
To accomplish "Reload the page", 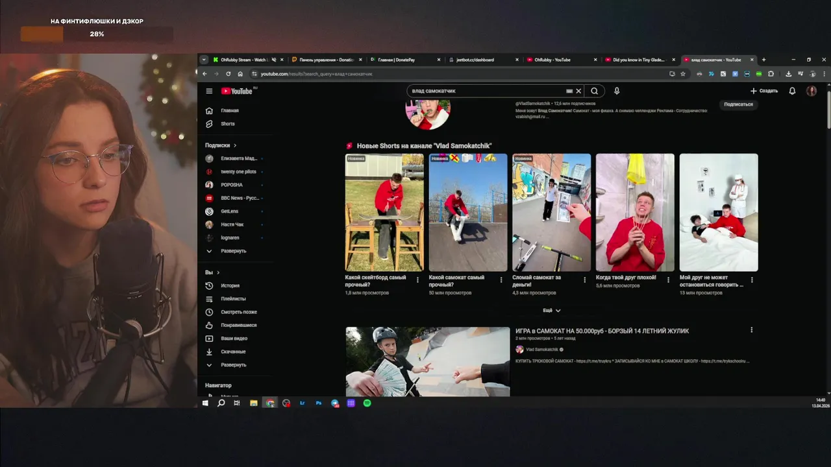I will tap(228, 74).
